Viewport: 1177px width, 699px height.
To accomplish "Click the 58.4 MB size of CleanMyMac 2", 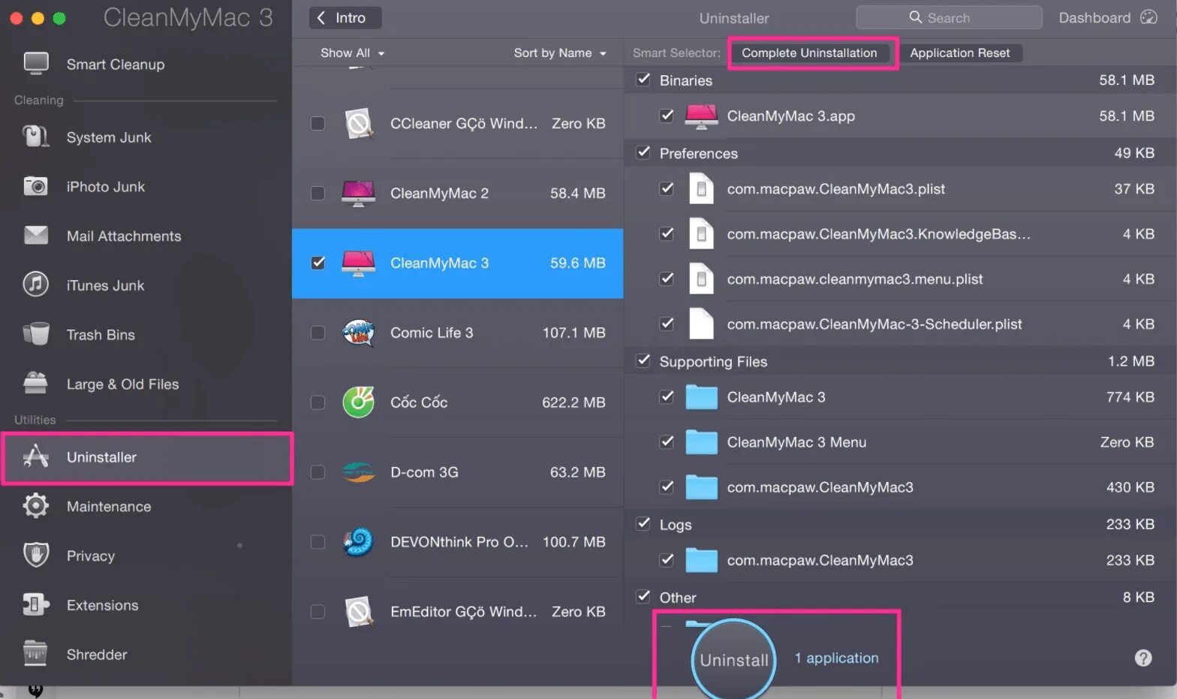I will coord(577,193).
